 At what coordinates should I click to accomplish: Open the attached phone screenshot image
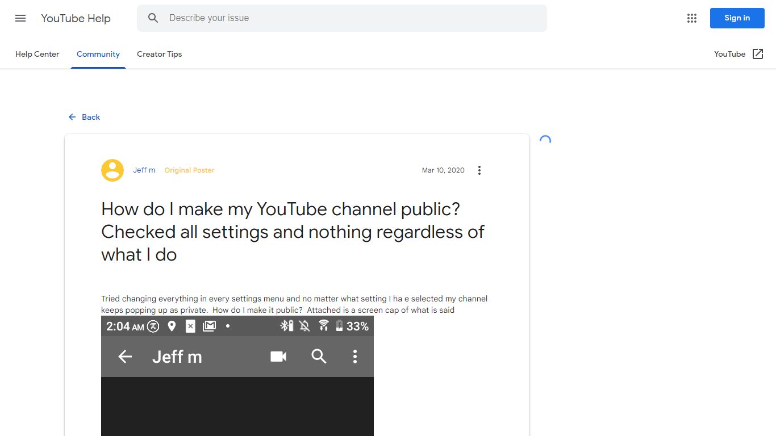[x=237, y=376]
